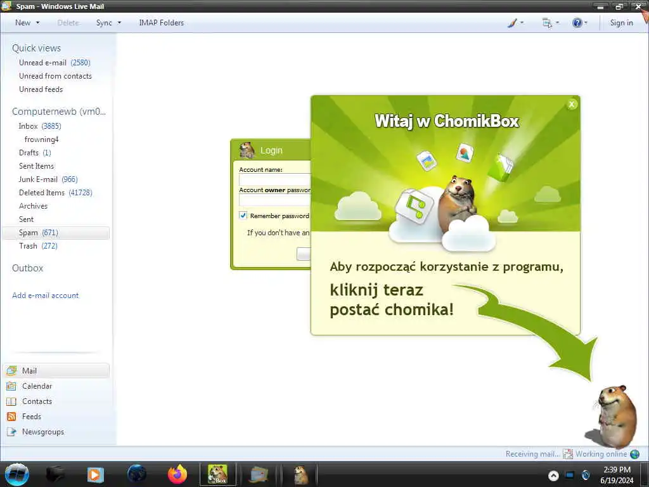Click the Sync toolbar button
Viewport: 649px width, 487px height.
104,23
